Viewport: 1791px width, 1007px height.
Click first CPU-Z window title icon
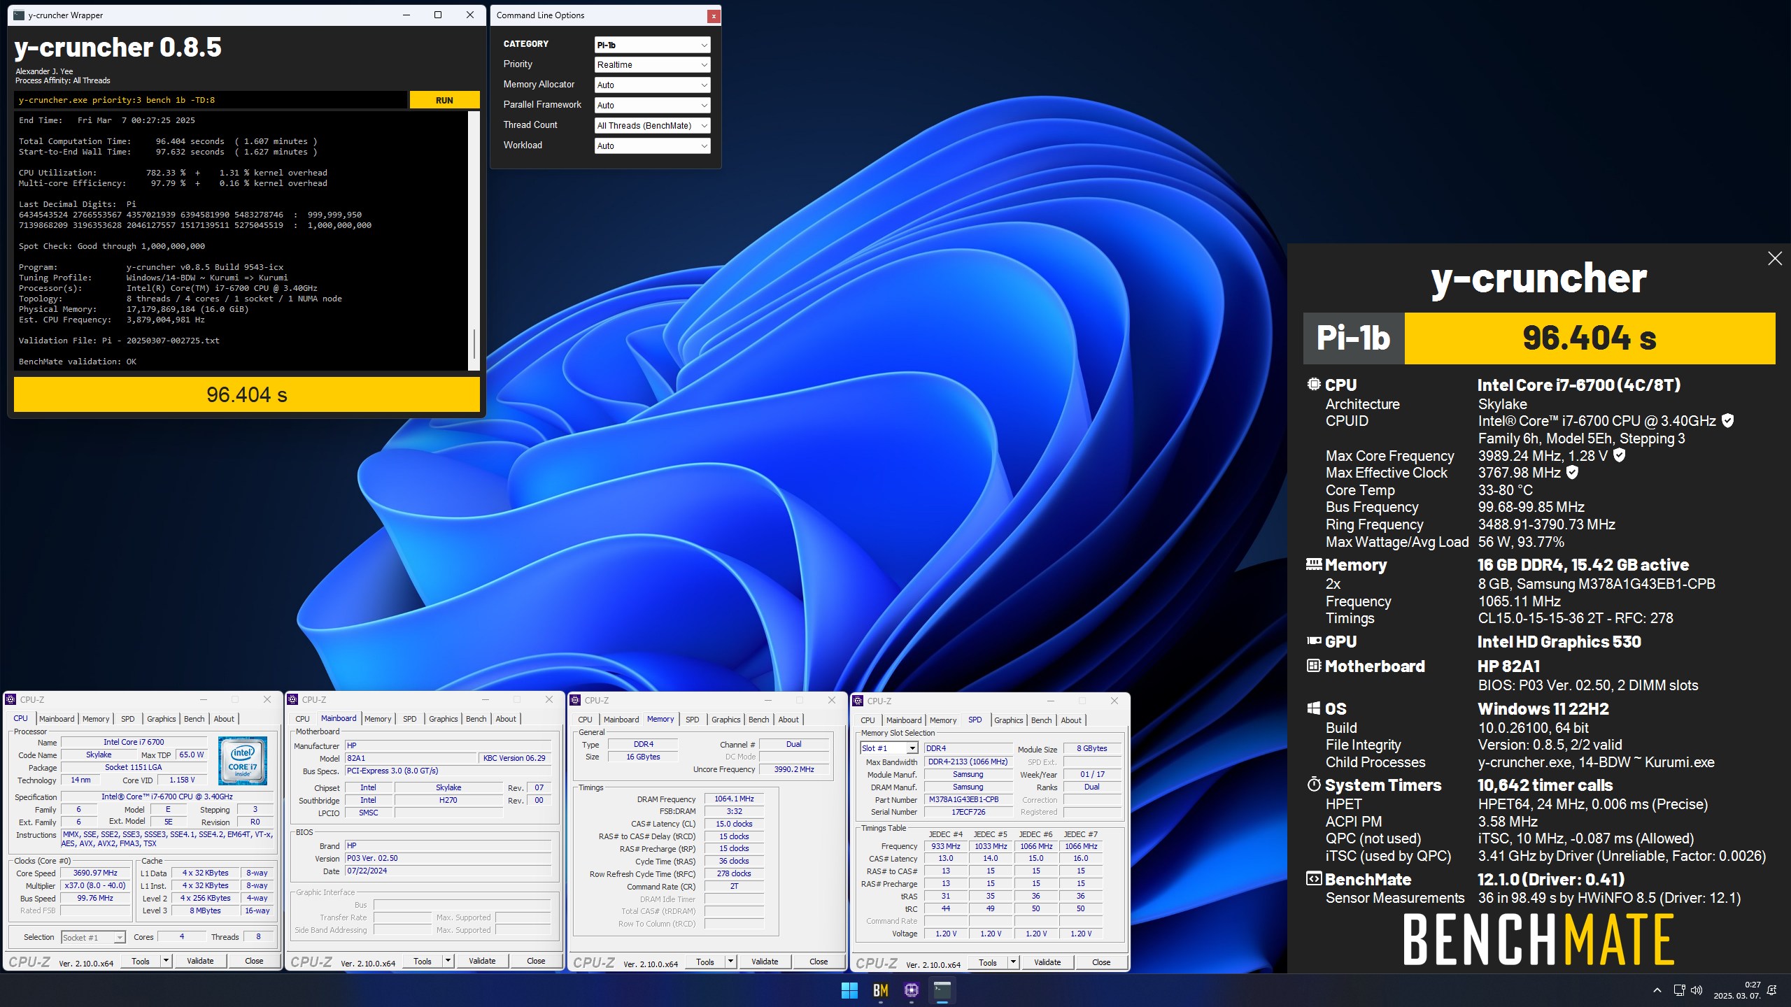pos(11,699)
